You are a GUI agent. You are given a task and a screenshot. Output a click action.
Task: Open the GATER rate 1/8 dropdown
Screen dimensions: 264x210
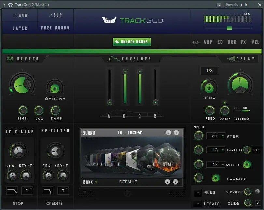coord(215,150)
